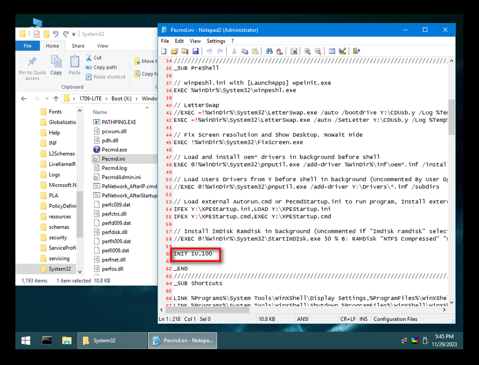Select Pecmd.log in file list
The width and height of the screenshot is (479, 365).
[x=114, y=168]
